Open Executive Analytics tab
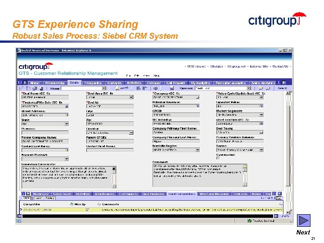324x243 pixels. click(230, 83)
